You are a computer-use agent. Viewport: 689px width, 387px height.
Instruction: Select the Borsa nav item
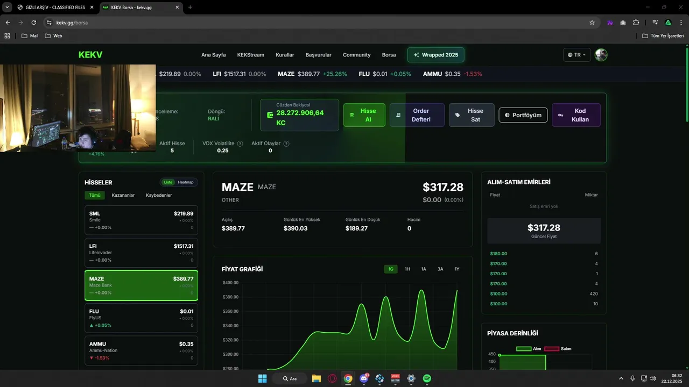pos(389,55)
